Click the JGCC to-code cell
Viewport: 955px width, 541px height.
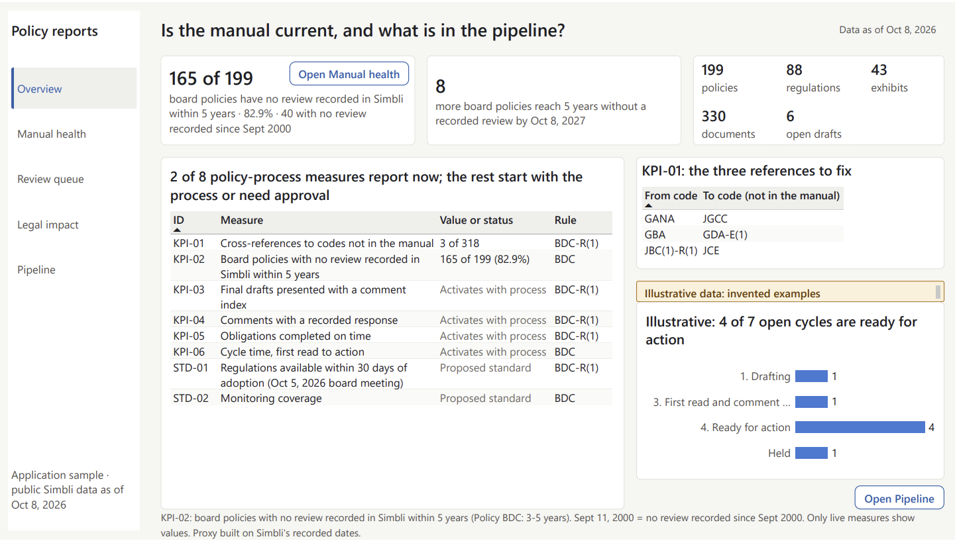coord(715,219)
